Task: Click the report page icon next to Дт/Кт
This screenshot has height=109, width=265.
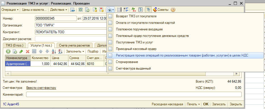Action: 141,10
